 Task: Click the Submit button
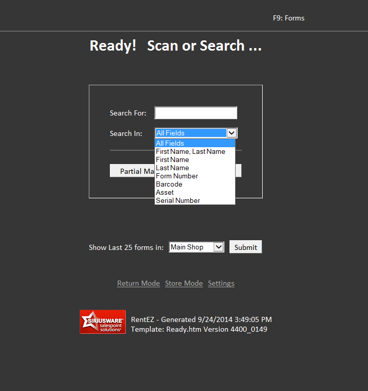pyautogui.click(x=245, y=247)
